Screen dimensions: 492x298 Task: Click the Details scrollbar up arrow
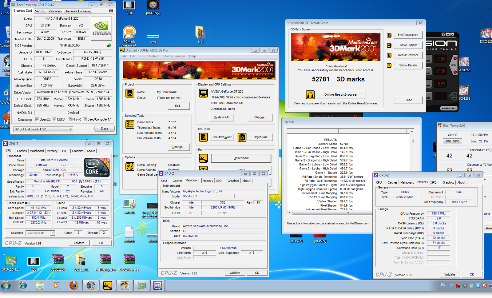412,131
